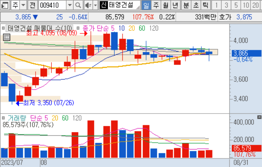This screenshot has height=167, width=262.
Task: Click price axis label 3,400
Action: [241, 99]
